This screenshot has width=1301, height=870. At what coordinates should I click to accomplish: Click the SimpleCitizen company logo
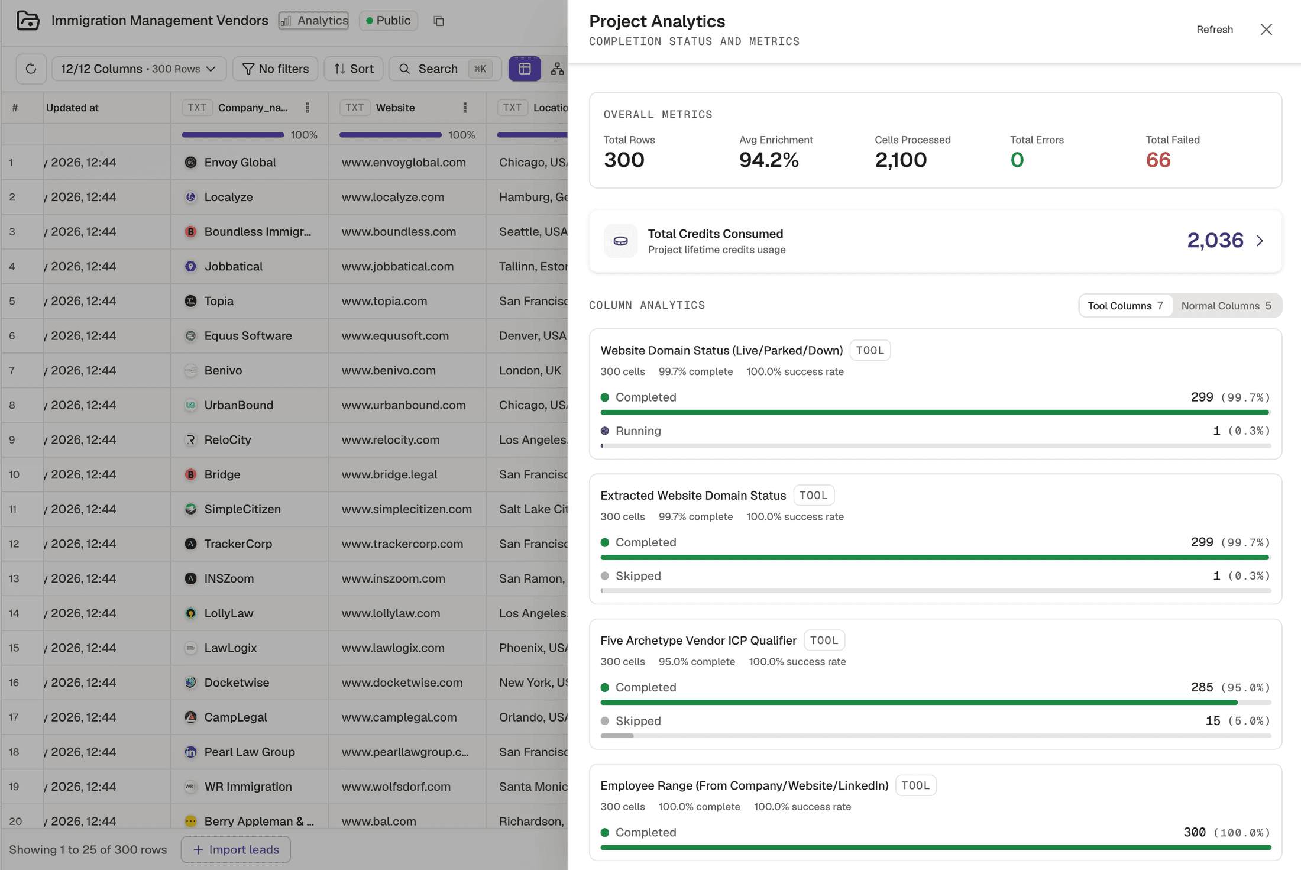pyautogui.click(x=190, y=509)
